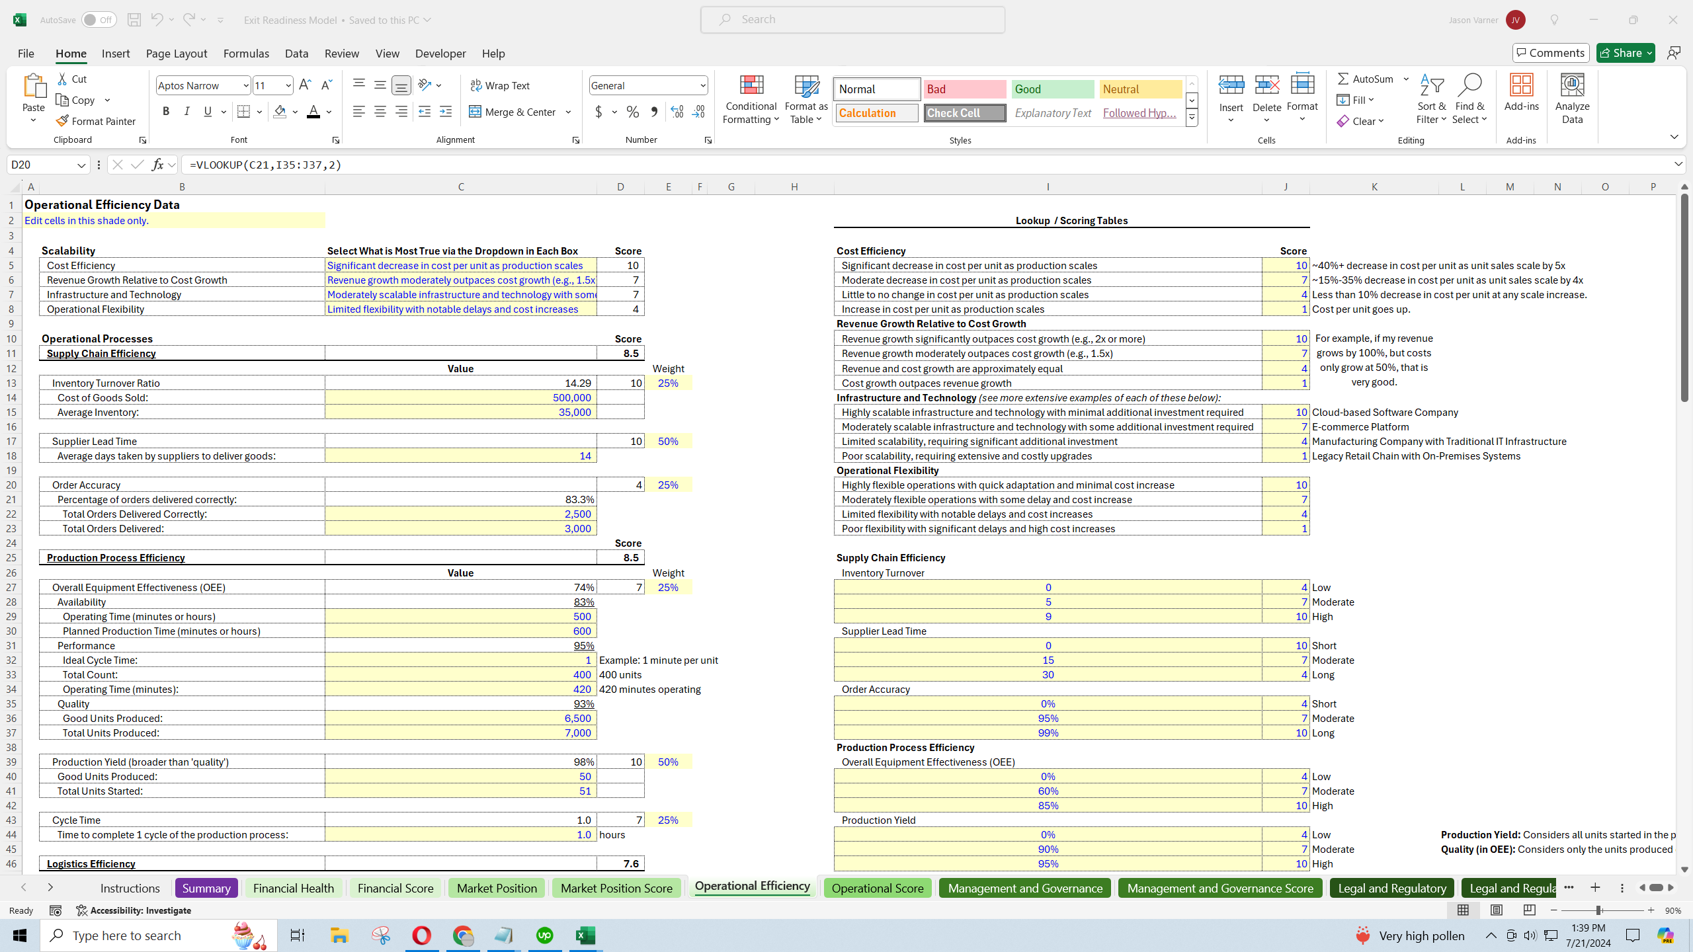This screenshot has height=952, width=1693.
Task: Open the Formulas ribbon tab
Action: click(x=246, y=54)
